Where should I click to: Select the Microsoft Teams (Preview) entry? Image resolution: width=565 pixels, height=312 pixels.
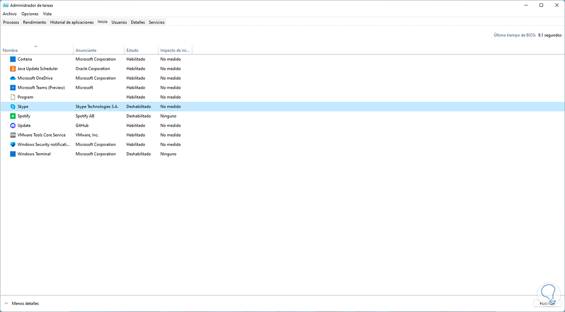pyautogui.click(x=41, y=87)
